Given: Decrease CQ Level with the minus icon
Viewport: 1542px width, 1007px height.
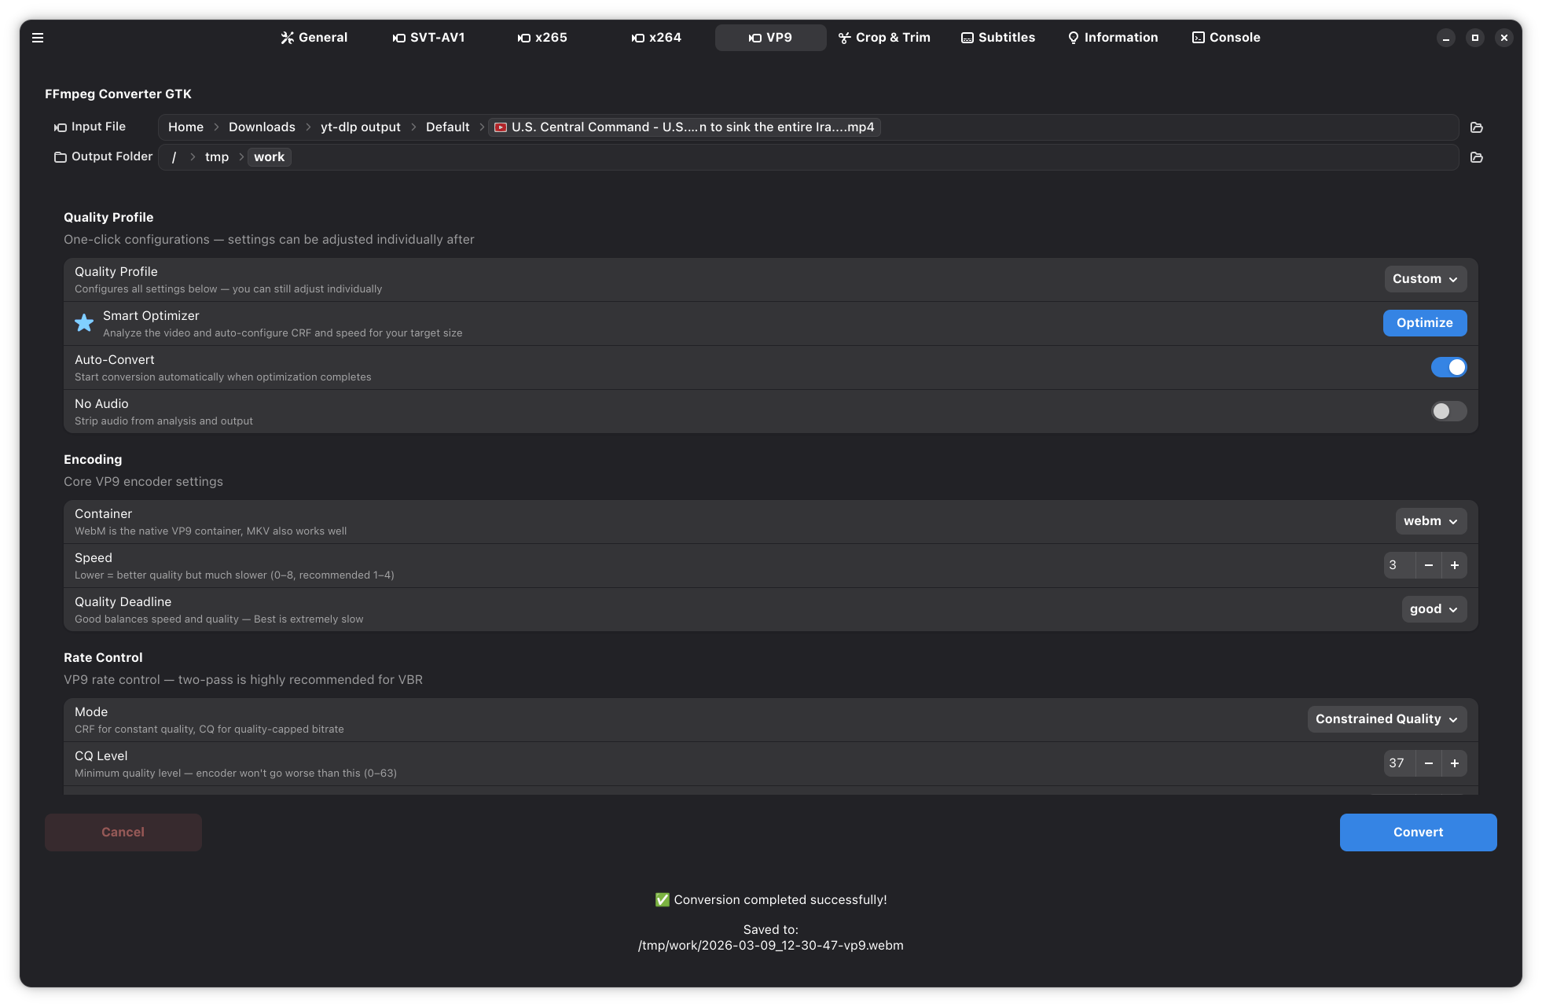Looking at the screenshot, I should coord(1428,763).
